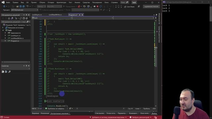Image resolution: width=212 pixels, height=119 pixels.
Task: Switch to the LockReadWrite.cs tab
Action: coord(55,15)
